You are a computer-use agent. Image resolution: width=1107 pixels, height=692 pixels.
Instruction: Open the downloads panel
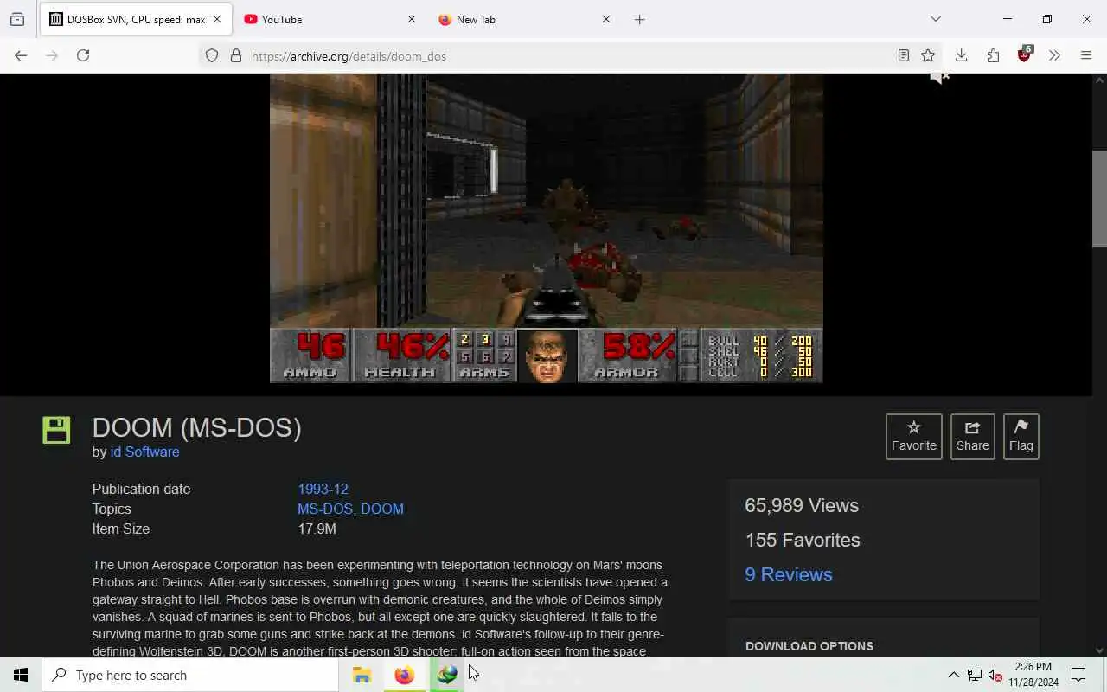coord(961,55)
